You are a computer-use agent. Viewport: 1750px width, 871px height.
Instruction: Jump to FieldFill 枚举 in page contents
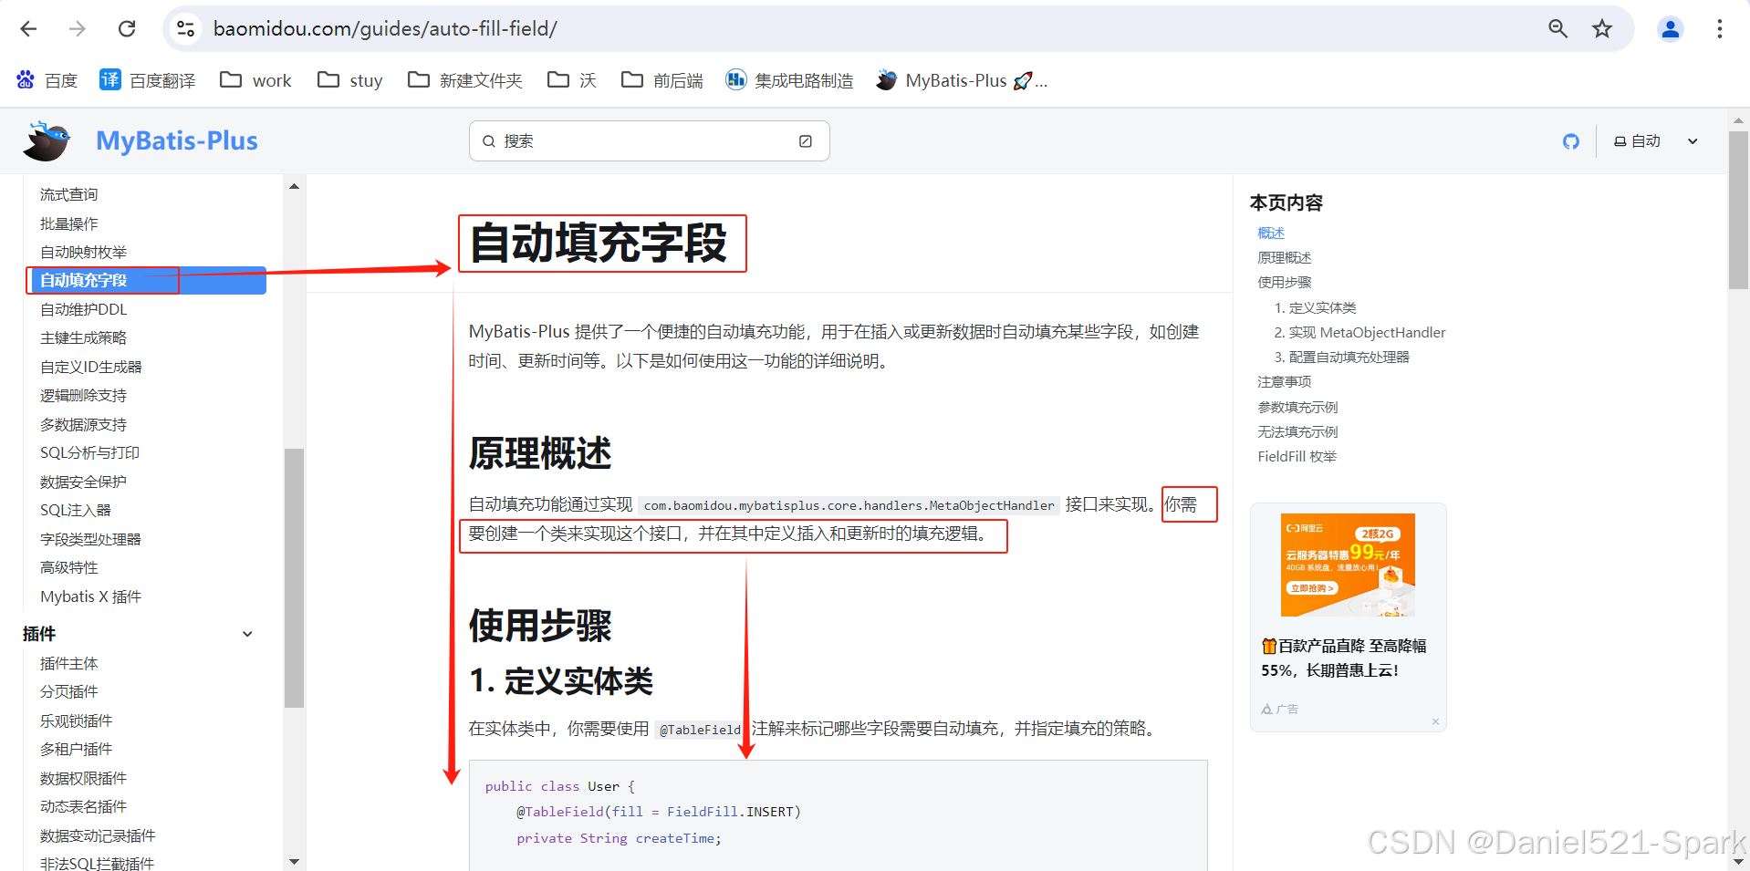click(x=1297, y=456)
